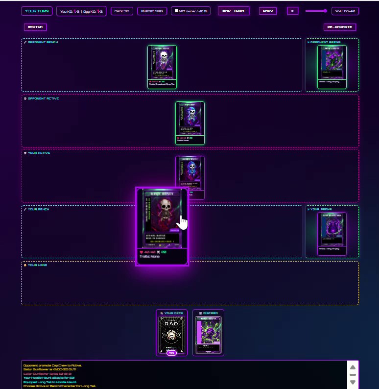Image resolution: width=379 pixels, height=389 pixels.
Task: Click the RE-ANIMATE button
Action: click(x=340, y=27)
